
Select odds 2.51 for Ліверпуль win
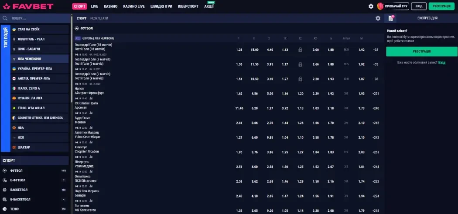[x=239, y=167]
